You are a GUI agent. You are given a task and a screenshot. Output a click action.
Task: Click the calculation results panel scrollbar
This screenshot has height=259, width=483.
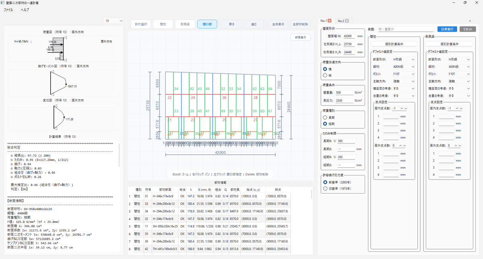(x=119, y=155)
